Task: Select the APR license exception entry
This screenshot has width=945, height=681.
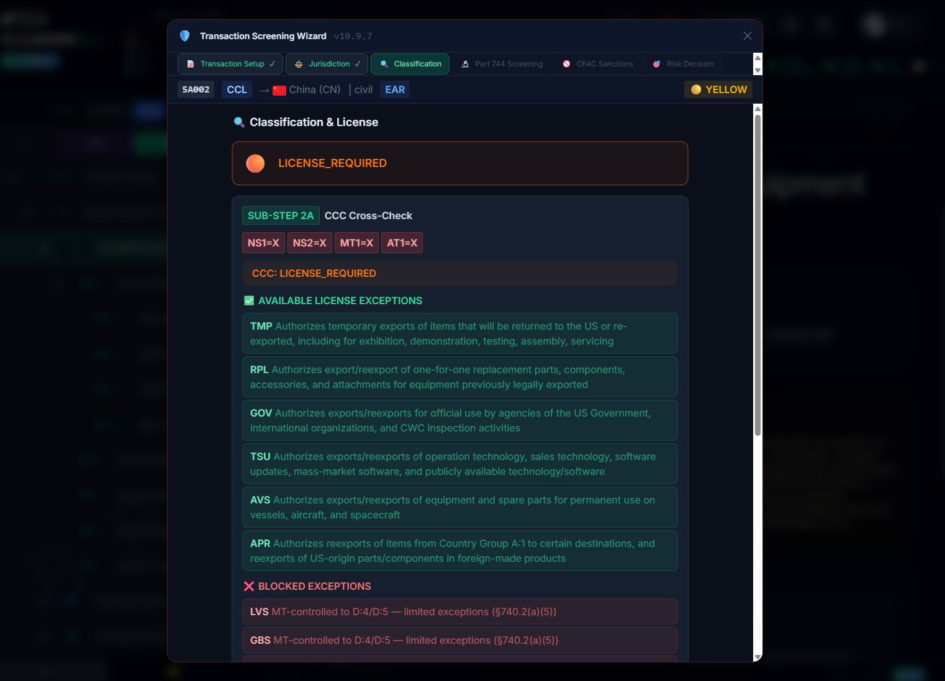Action: tap(459, 551)
